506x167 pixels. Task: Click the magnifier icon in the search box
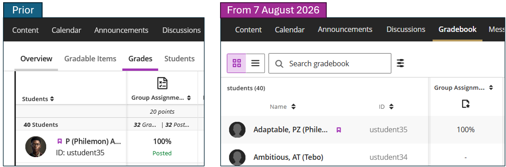click(x=279, y=64)
